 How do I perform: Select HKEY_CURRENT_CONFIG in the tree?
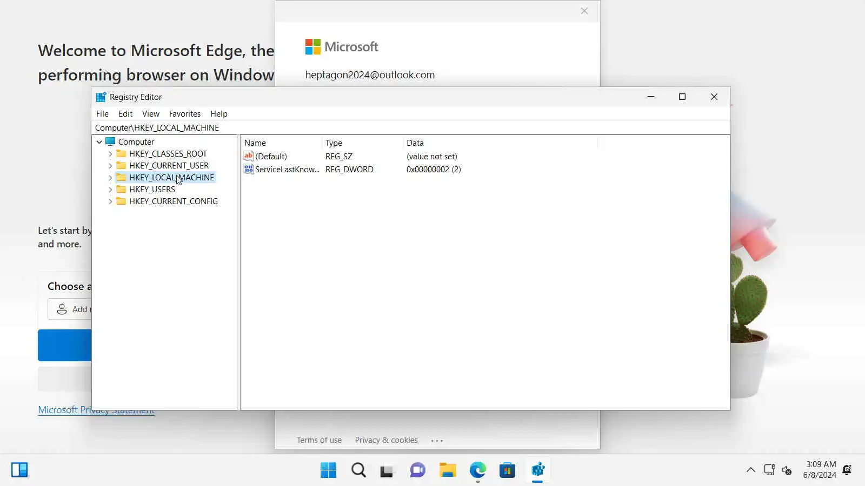[x=174, y=201]
